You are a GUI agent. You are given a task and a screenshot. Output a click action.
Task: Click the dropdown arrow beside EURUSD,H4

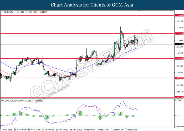coord(2,12)
